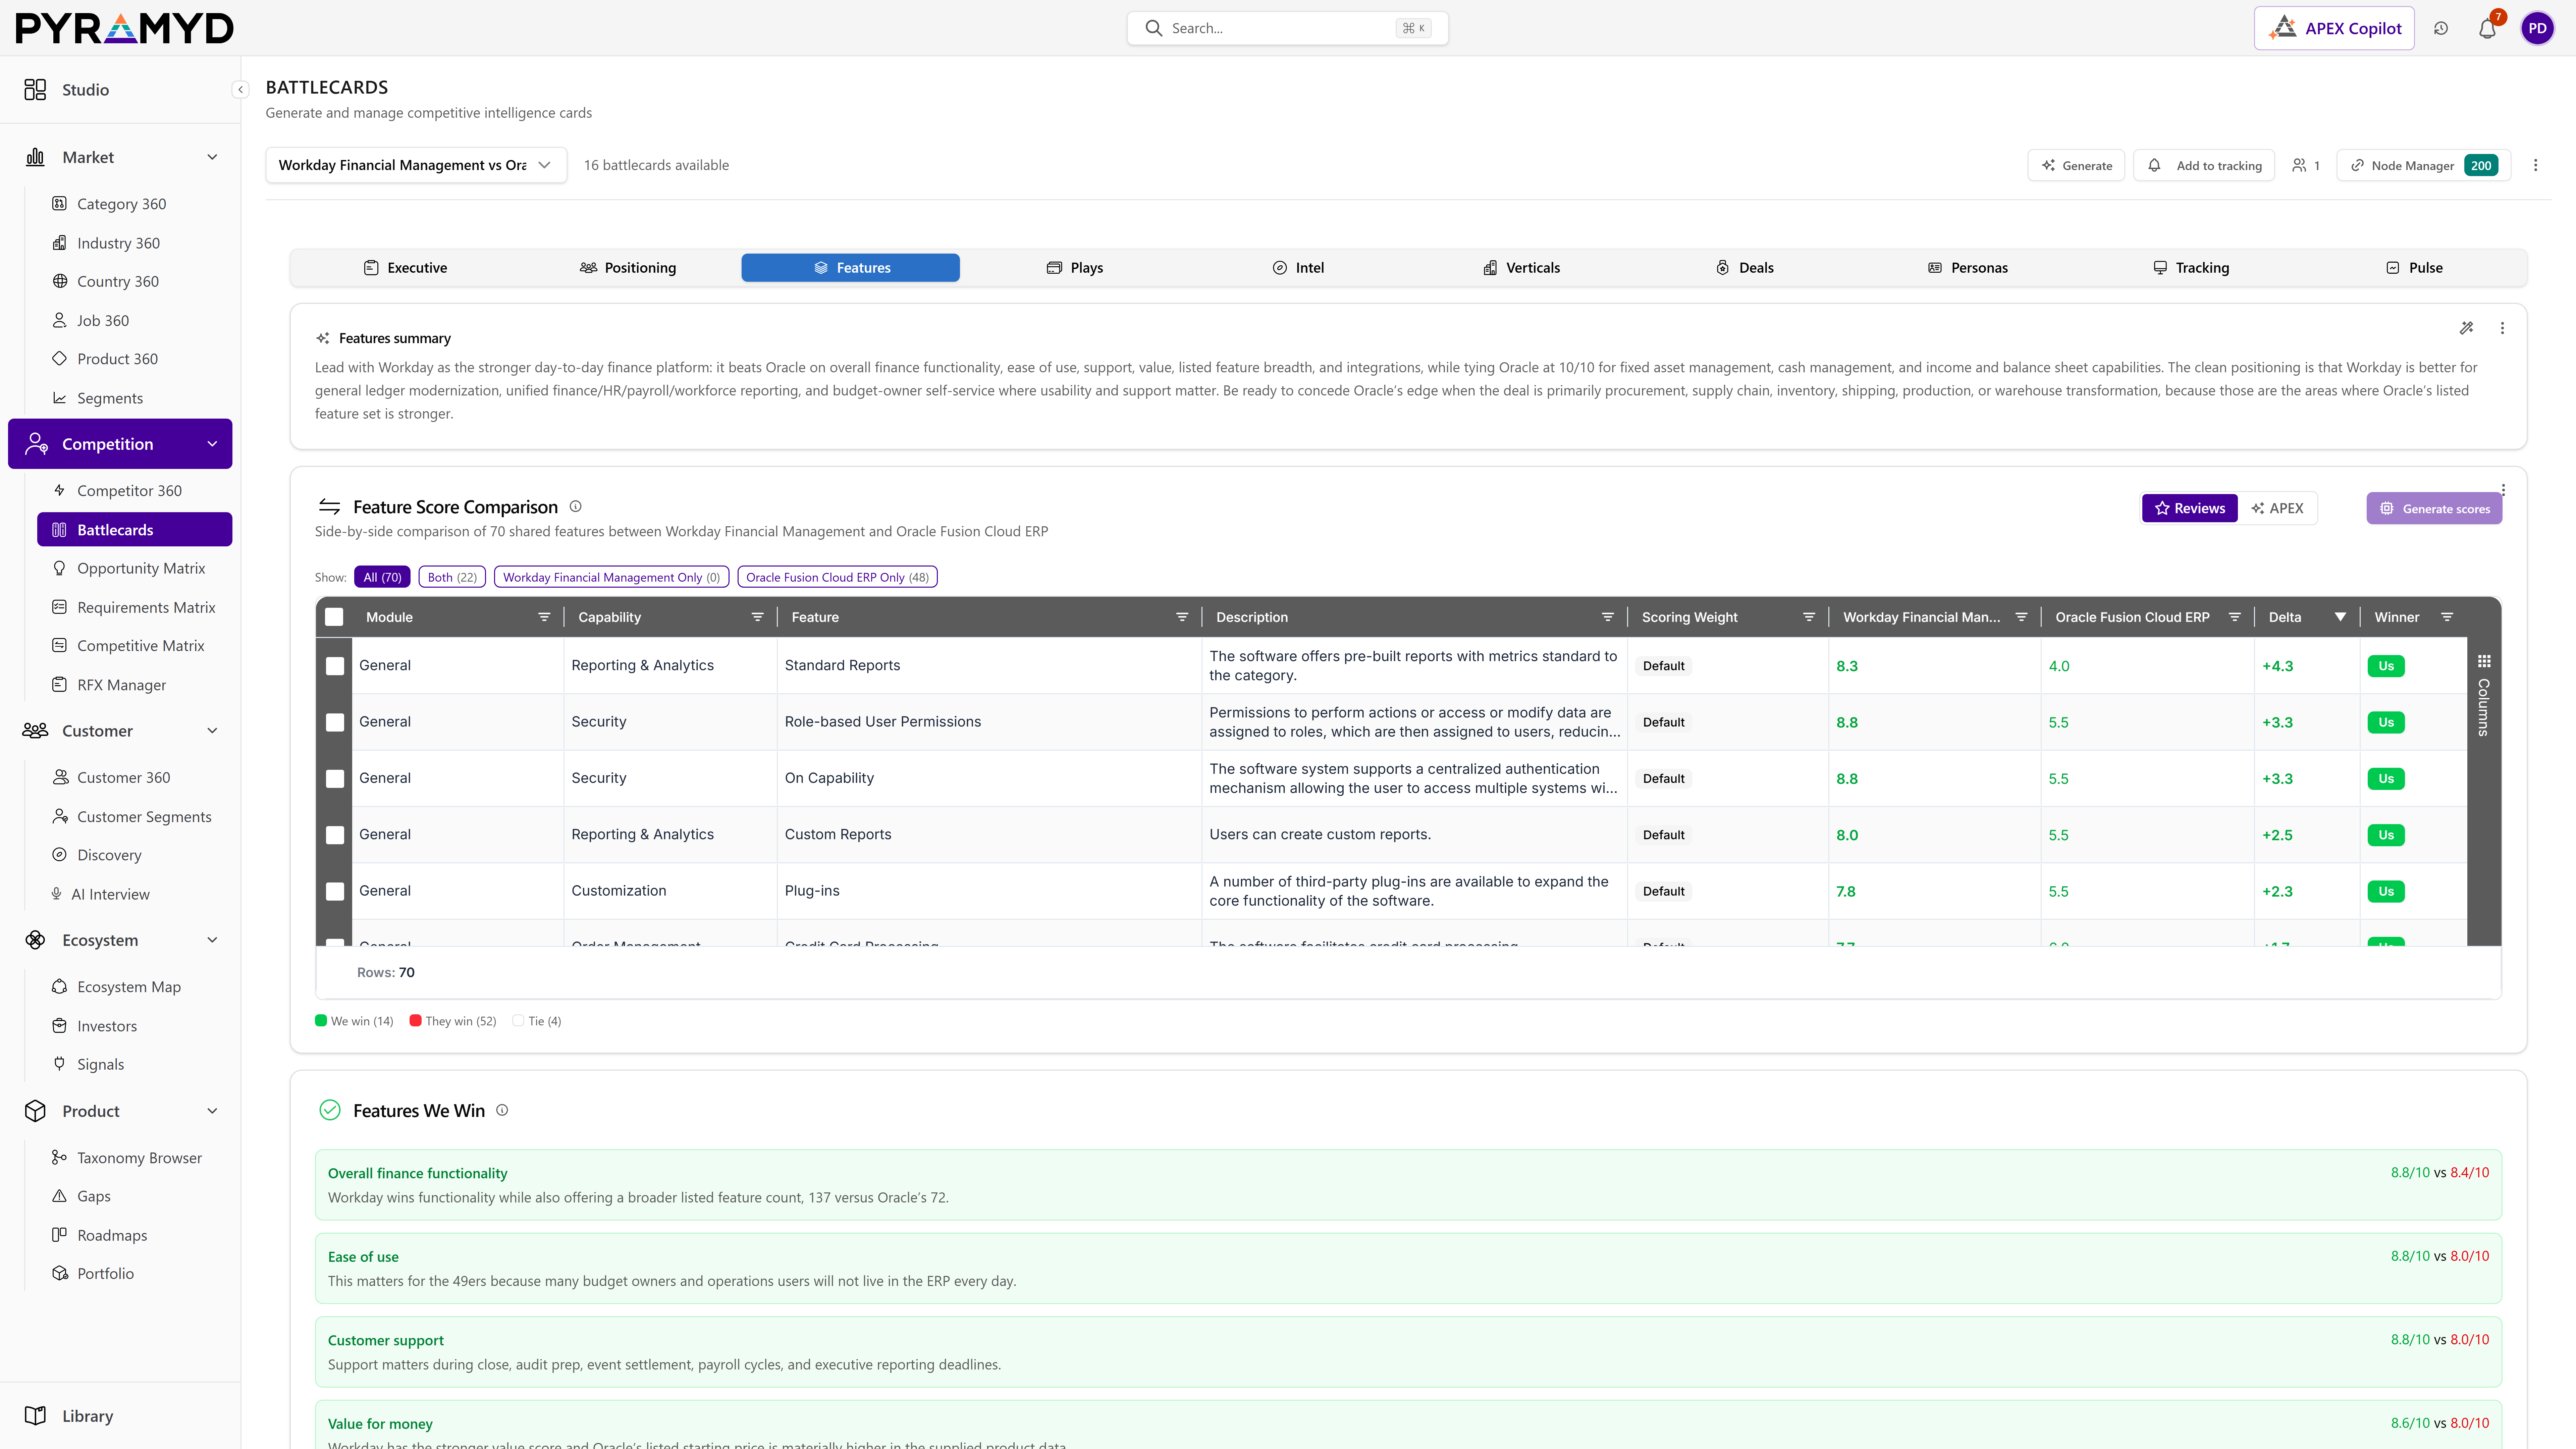
Task: Open Opportunity Matrix page
Action: tap(141, 568)
